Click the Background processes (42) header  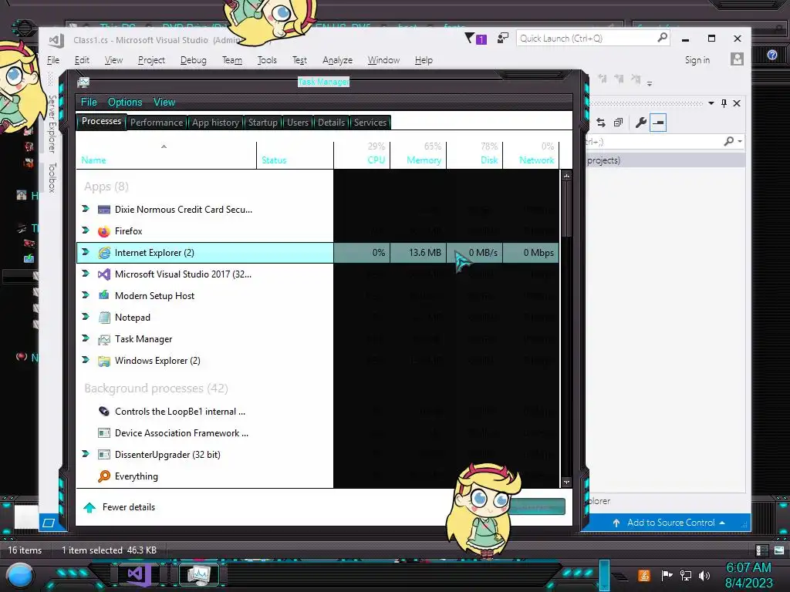(x=156, y=388)
